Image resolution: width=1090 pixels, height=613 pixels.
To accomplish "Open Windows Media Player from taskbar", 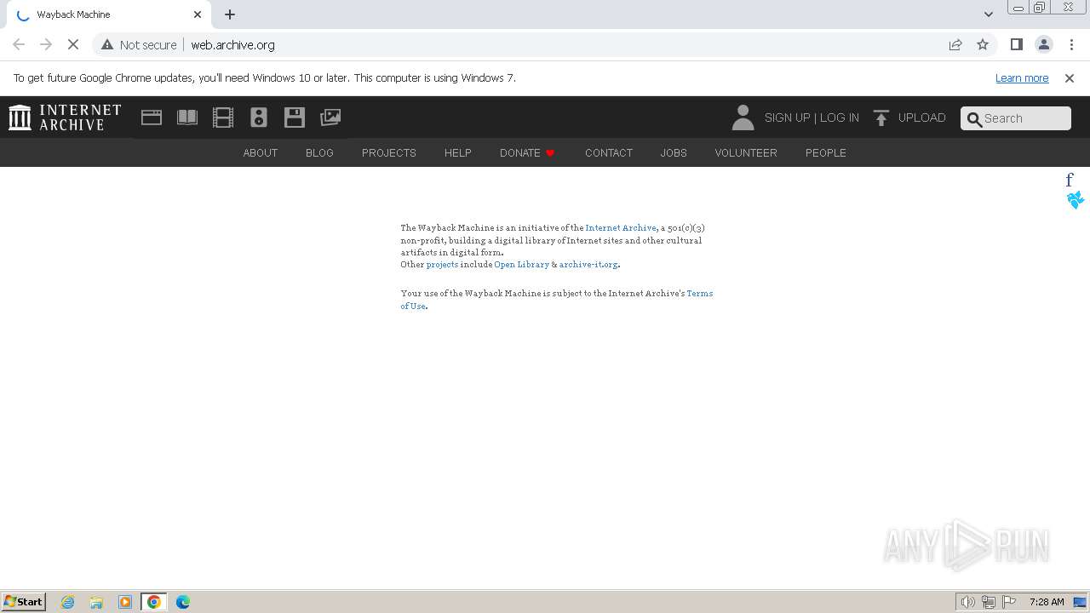I will (125, 602).
